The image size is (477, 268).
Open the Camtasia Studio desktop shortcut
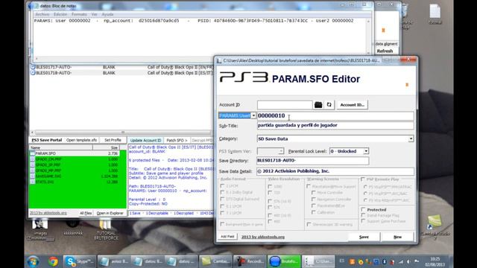(435, 226)
